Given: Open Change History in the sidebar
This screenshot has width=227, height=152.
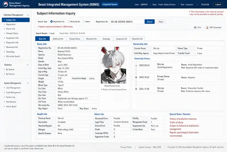Looking at the screenshot, I should pos(12,33).
